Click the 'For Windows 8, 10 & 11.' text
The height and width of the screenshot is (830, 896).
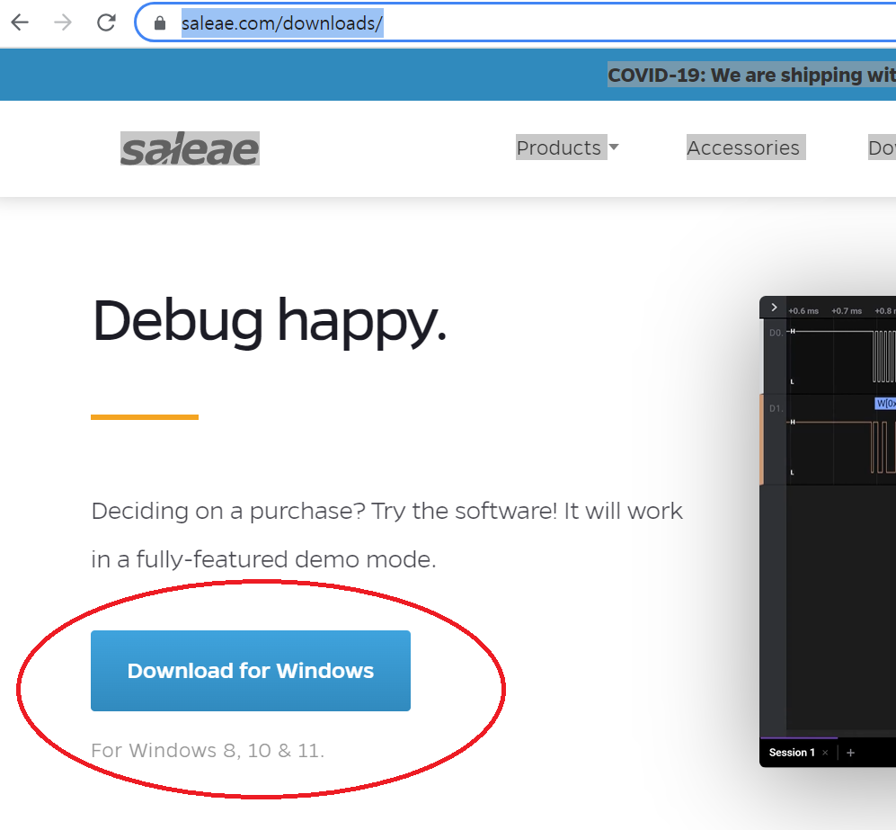(208, 750)
